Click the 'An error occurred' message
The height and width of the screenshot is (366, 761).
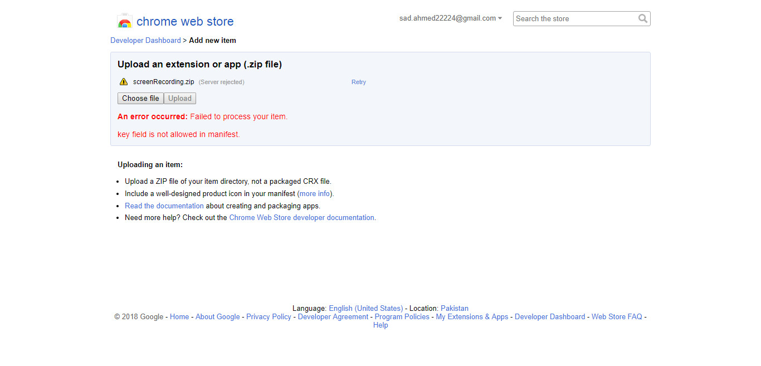pyautogui.click(x=203, y=116)
